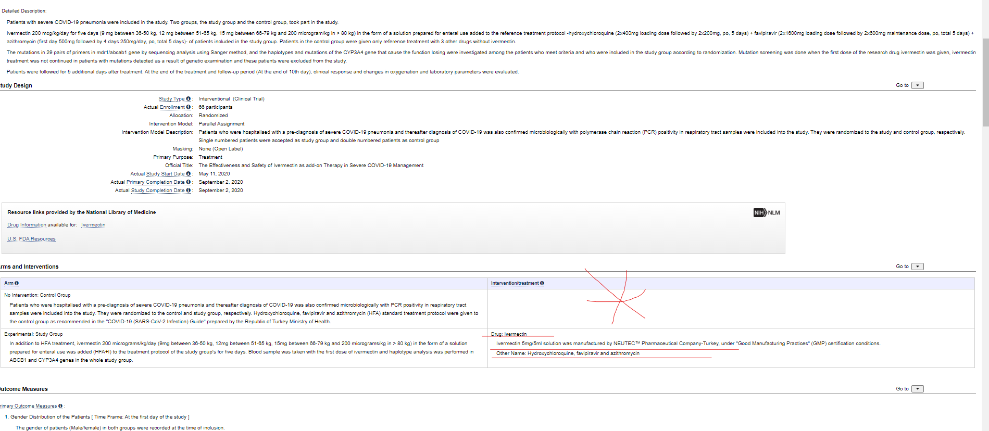
Task: Click the 'Primary Purpose:' field label
Action: 173,157
